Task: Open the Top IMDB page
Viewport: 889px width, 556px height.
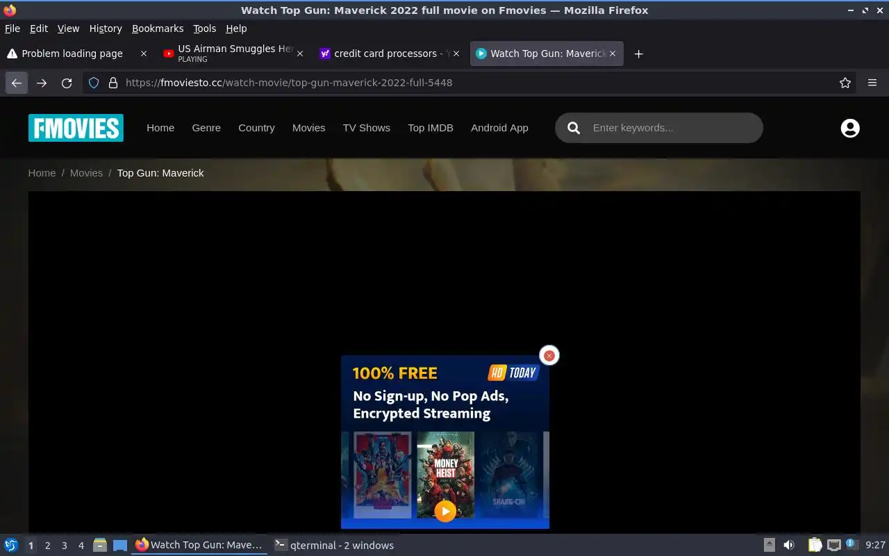Action: tap(431, 128)
